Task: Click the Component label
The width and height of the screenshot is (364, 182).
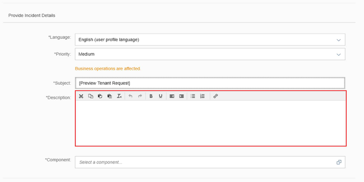Action: [x=58, y=160]
